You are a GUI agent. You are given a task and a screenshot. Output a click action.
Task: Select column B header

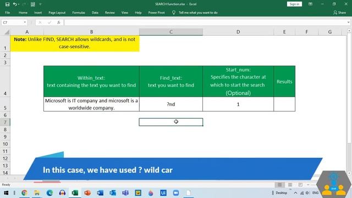click(x=91, y=32)
